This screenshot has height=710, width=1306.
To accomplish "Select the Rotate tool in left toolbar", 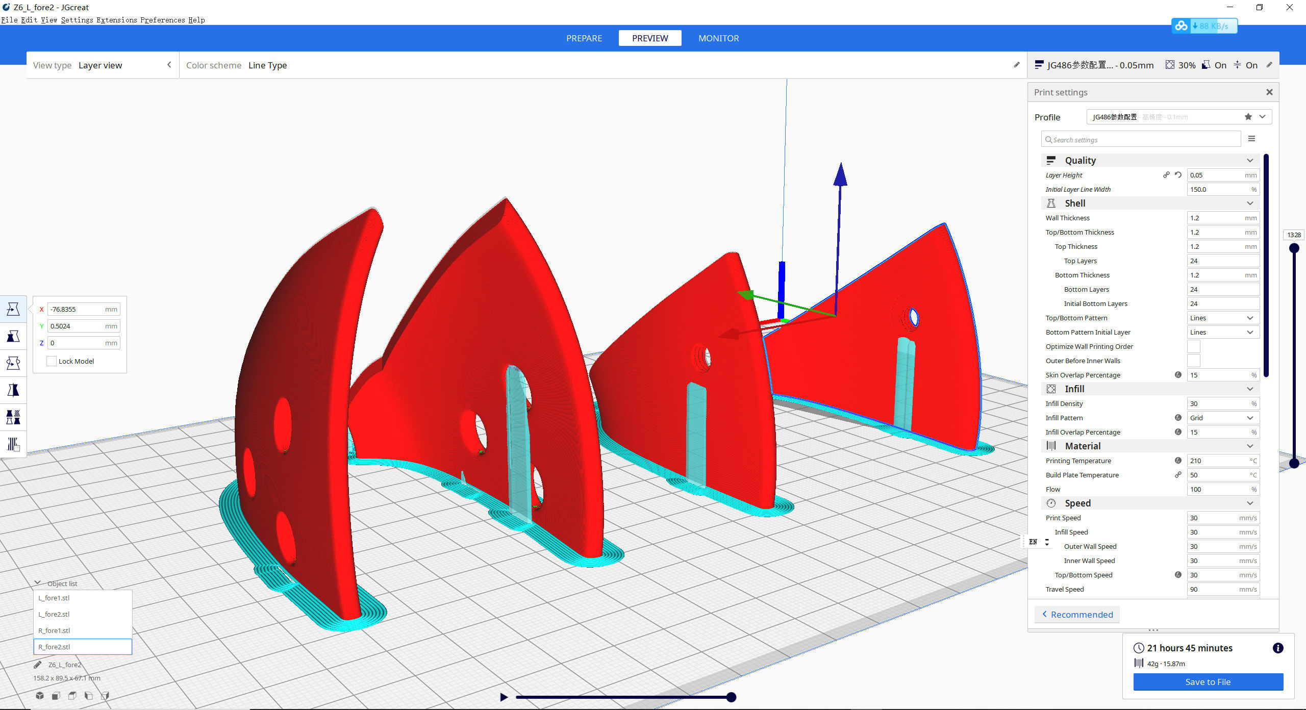I will 13,363.
